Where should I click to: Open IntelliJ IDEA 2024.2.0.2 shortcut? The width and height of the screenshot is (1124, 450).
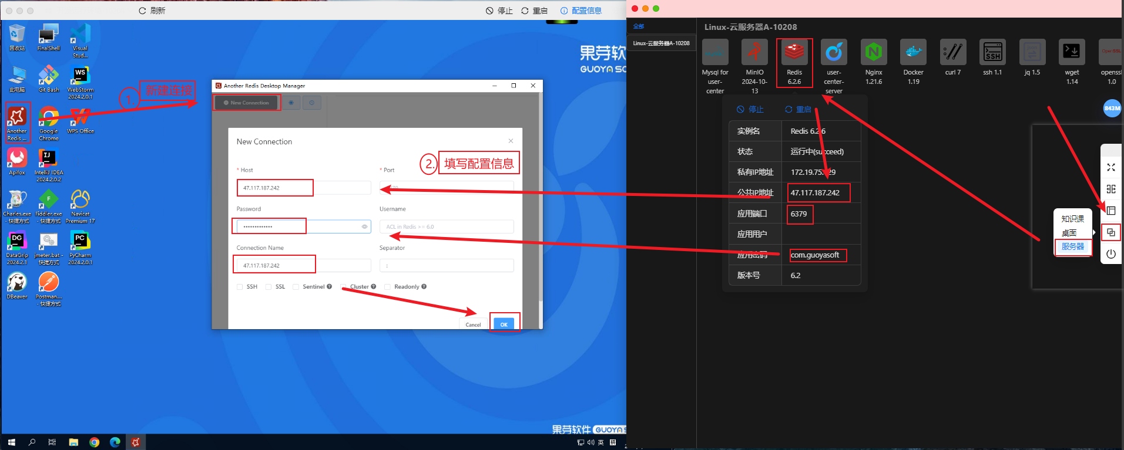[x=49, y=165]
